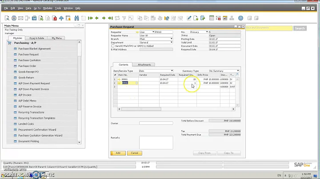Switch to the Attachments tab
This screenshot has width=320, height=179.
coord(144,65)
